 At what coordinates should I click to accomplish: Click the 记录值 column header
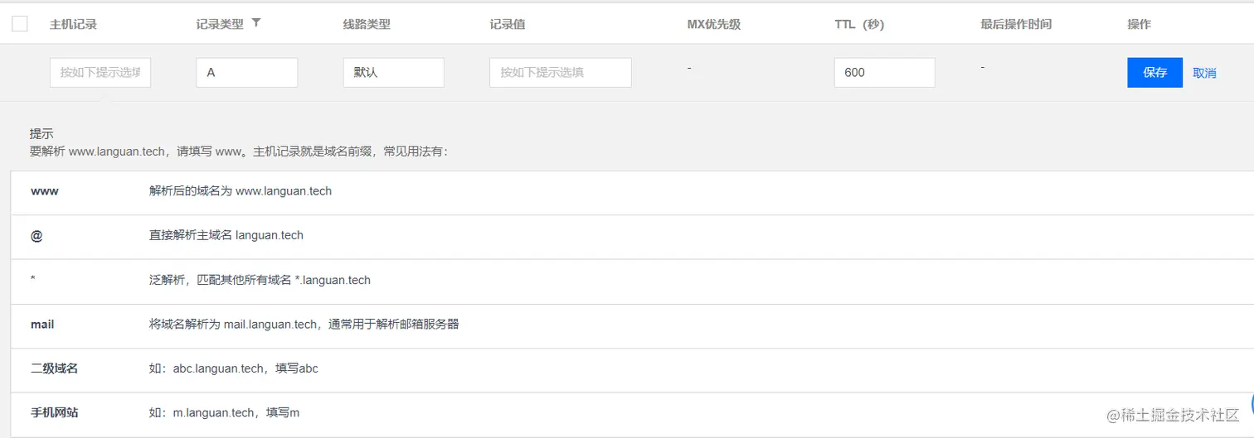(x=507, y=24)
